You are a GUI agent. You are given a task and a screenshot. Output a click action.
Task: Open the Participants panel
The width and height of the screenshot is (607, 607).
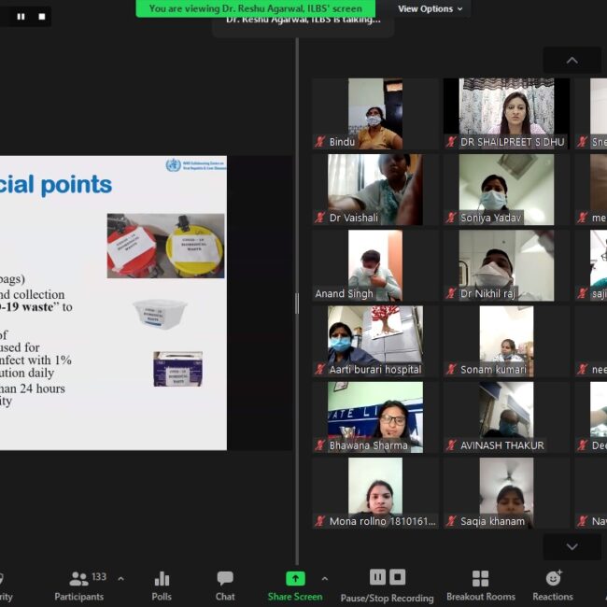pyautogui.click(x=79, y=586)
